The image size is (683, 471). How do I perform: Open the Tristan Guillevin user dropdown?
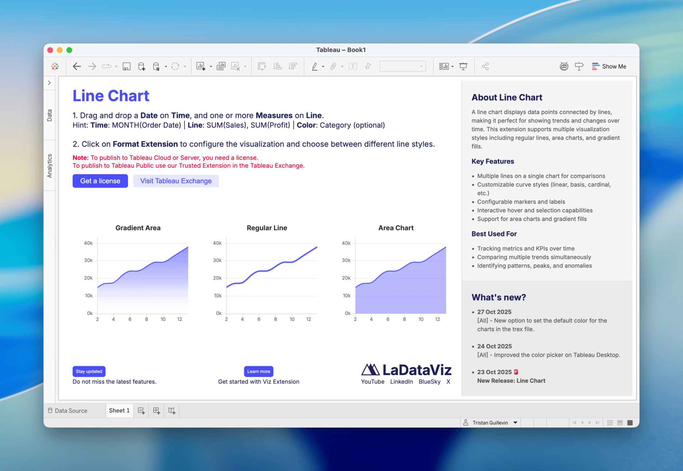tap(515, 423)
